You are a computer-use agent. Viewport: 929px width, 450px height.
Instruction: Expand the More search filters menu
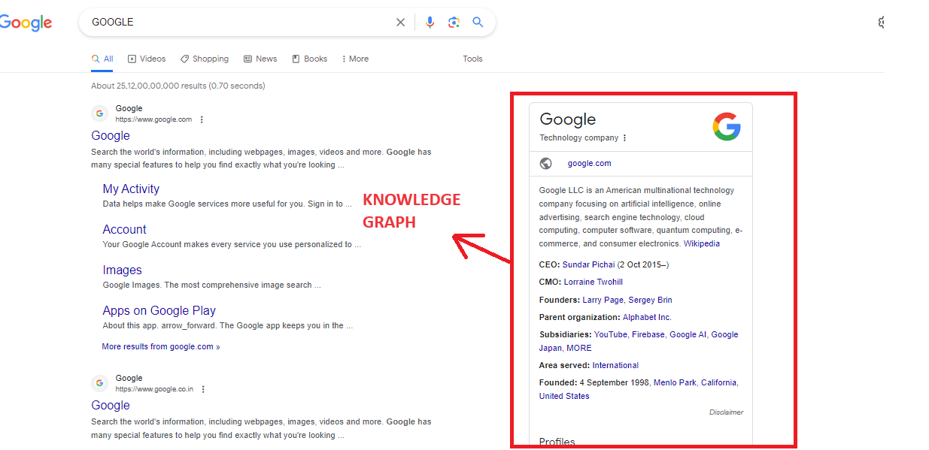(355, 59)
